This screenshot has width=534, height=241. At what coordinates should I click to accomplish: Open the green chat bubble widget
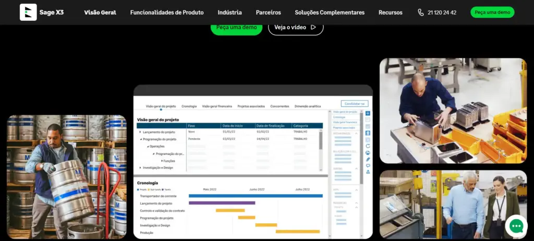point(516,226)
